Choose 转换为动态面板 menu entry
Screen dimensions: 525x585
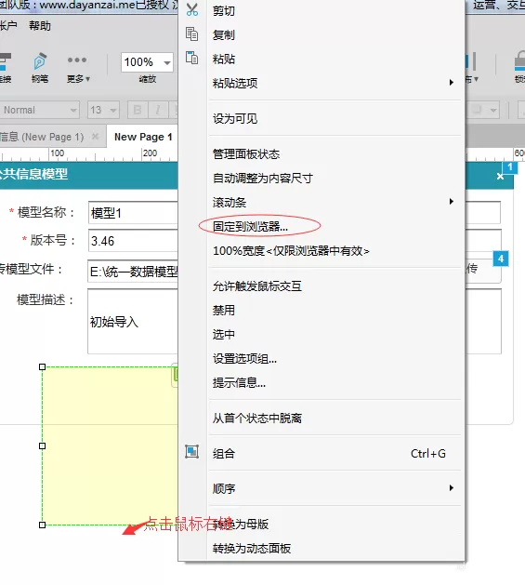tap(322, 548)
